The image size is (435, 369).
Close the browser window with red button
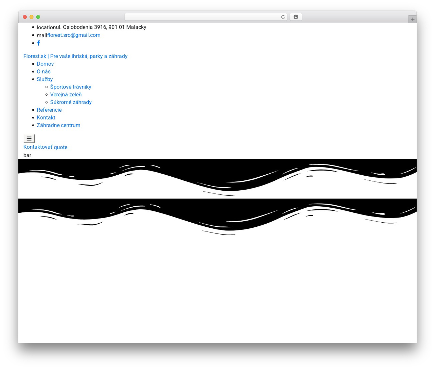click(x=25, y=17)
